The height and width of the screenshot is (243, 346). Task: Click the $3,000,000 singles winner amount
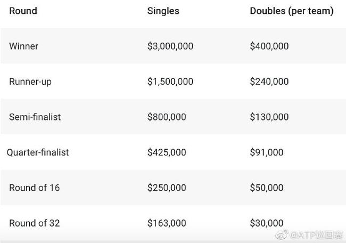coord(170,46)
